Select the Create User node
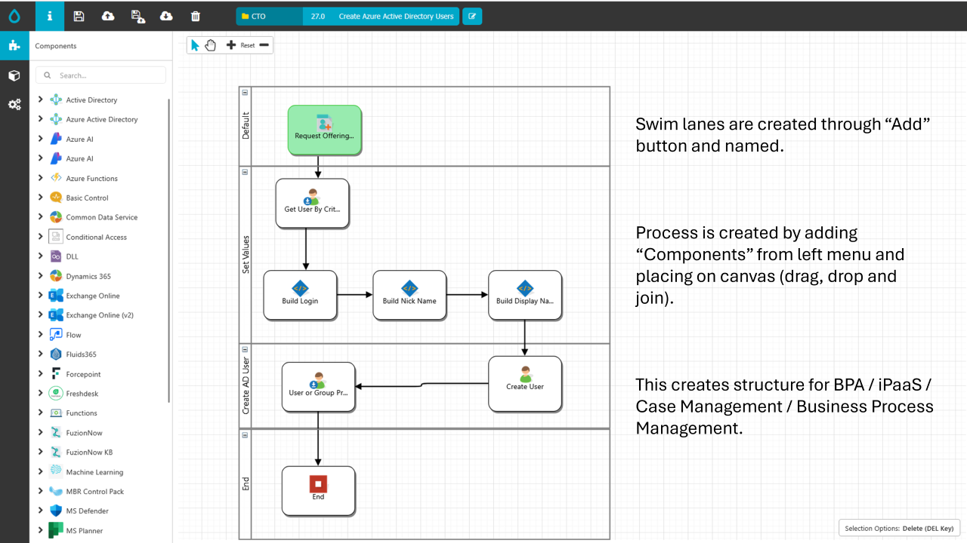 [x=525, y=384]
